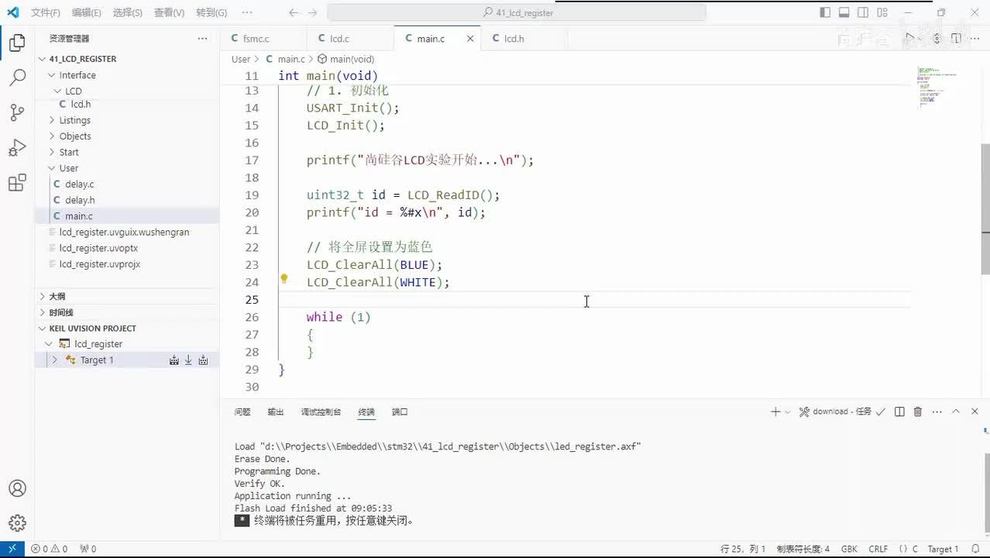Toggle bottom panel visibility
The height and width of the screenshot is (558, 990).
844,12
